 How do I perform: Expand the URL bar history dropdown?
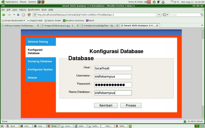[159, 15]
